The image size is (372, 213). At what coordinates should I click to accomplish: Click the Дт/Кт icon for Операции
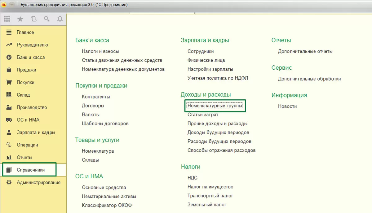tap(9, 145)
